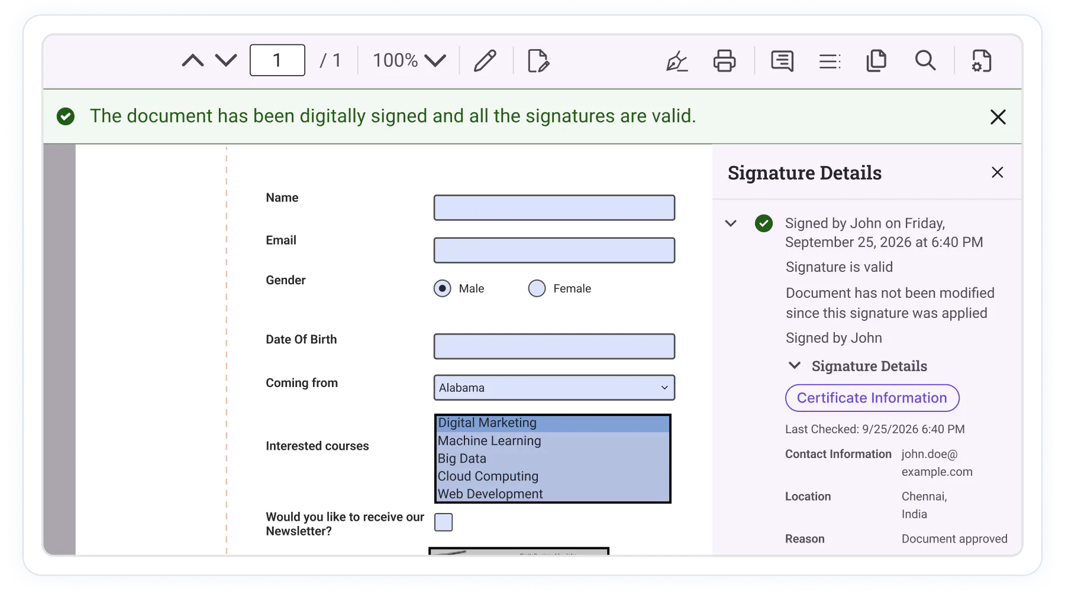Select Cloud Computing in courses list
Image resolution: width=1065 pixels, height=591 pixels.
[x=553, y=476]
